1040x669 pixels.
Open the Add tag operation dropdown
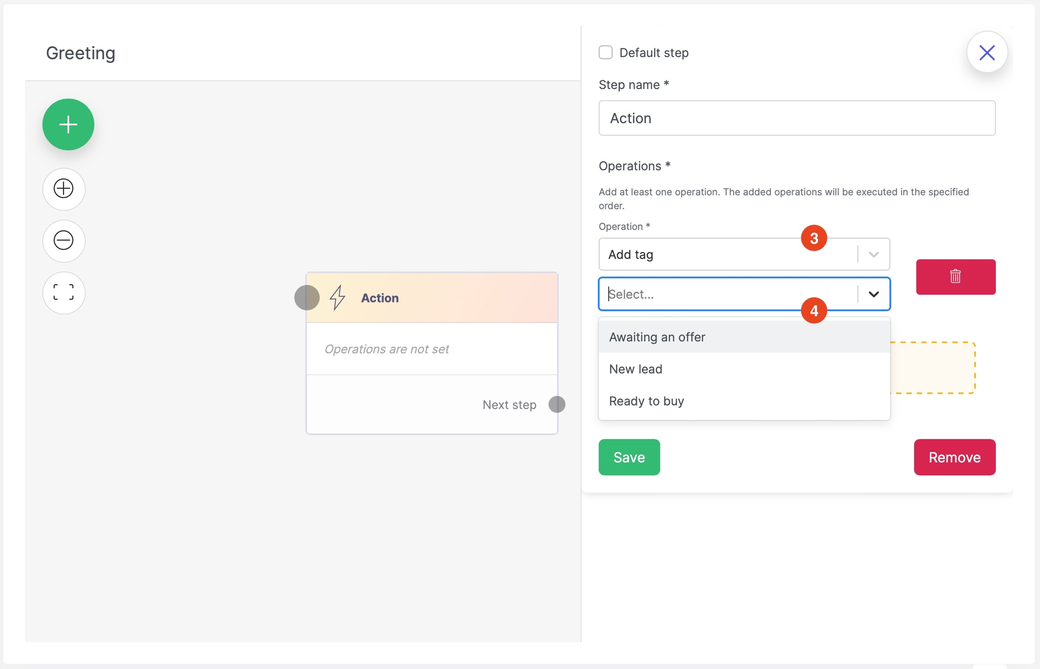coord(731,254)
